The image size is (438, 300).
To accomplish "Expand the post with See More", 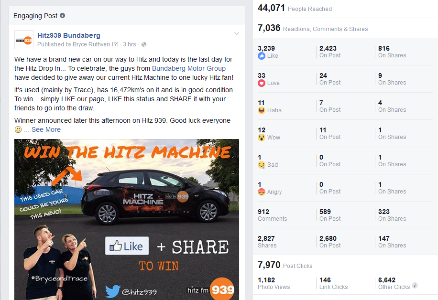I will pyautogui.click(x=46, y=129).
